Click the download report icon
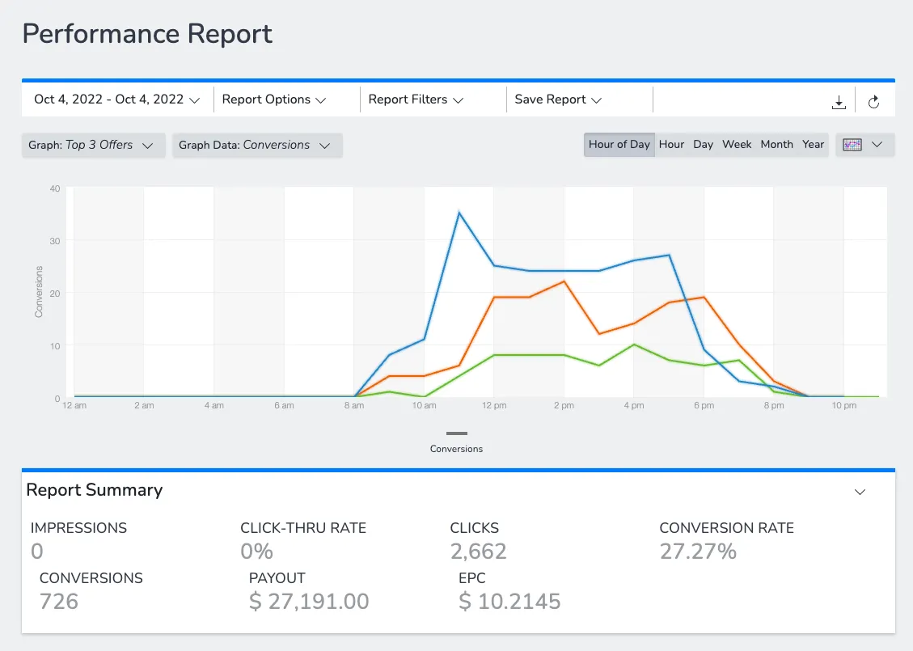The width and height of the screenshot is (913, 651). [839, 103]
